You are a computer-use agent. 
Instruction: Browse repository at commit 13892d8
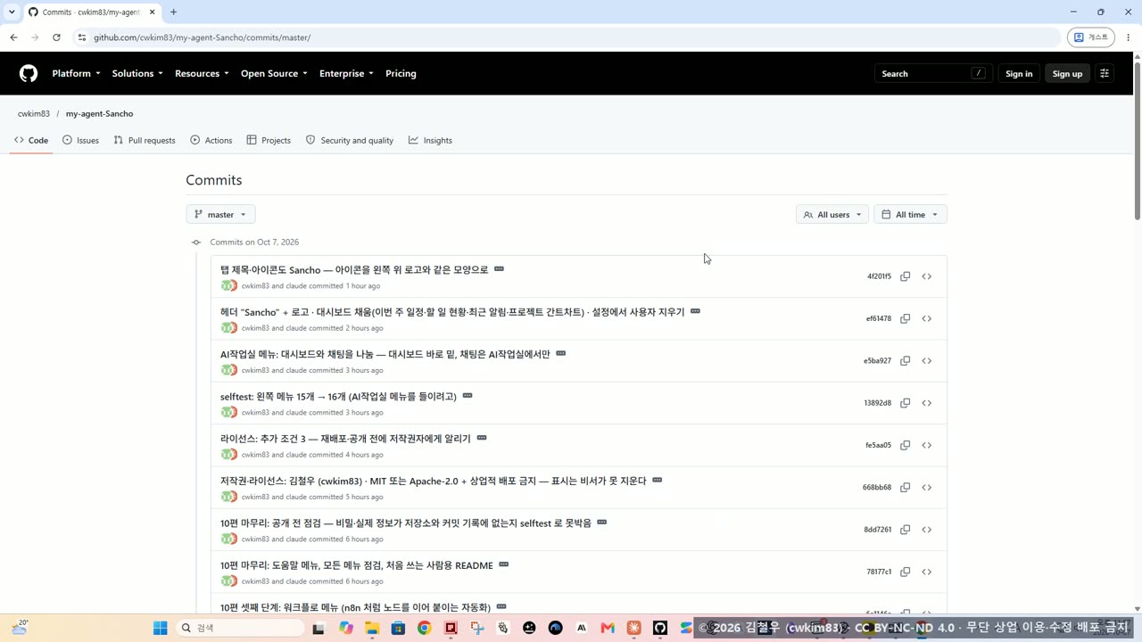tap(926, 403)
